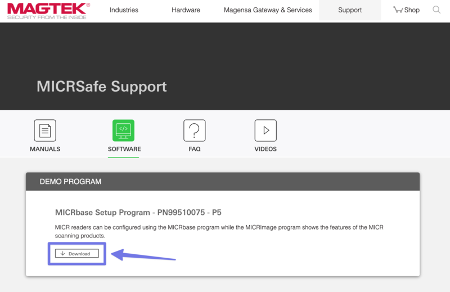Switch to the MANUALS tab label
450x292 pixels.
[x=45, y=149]
